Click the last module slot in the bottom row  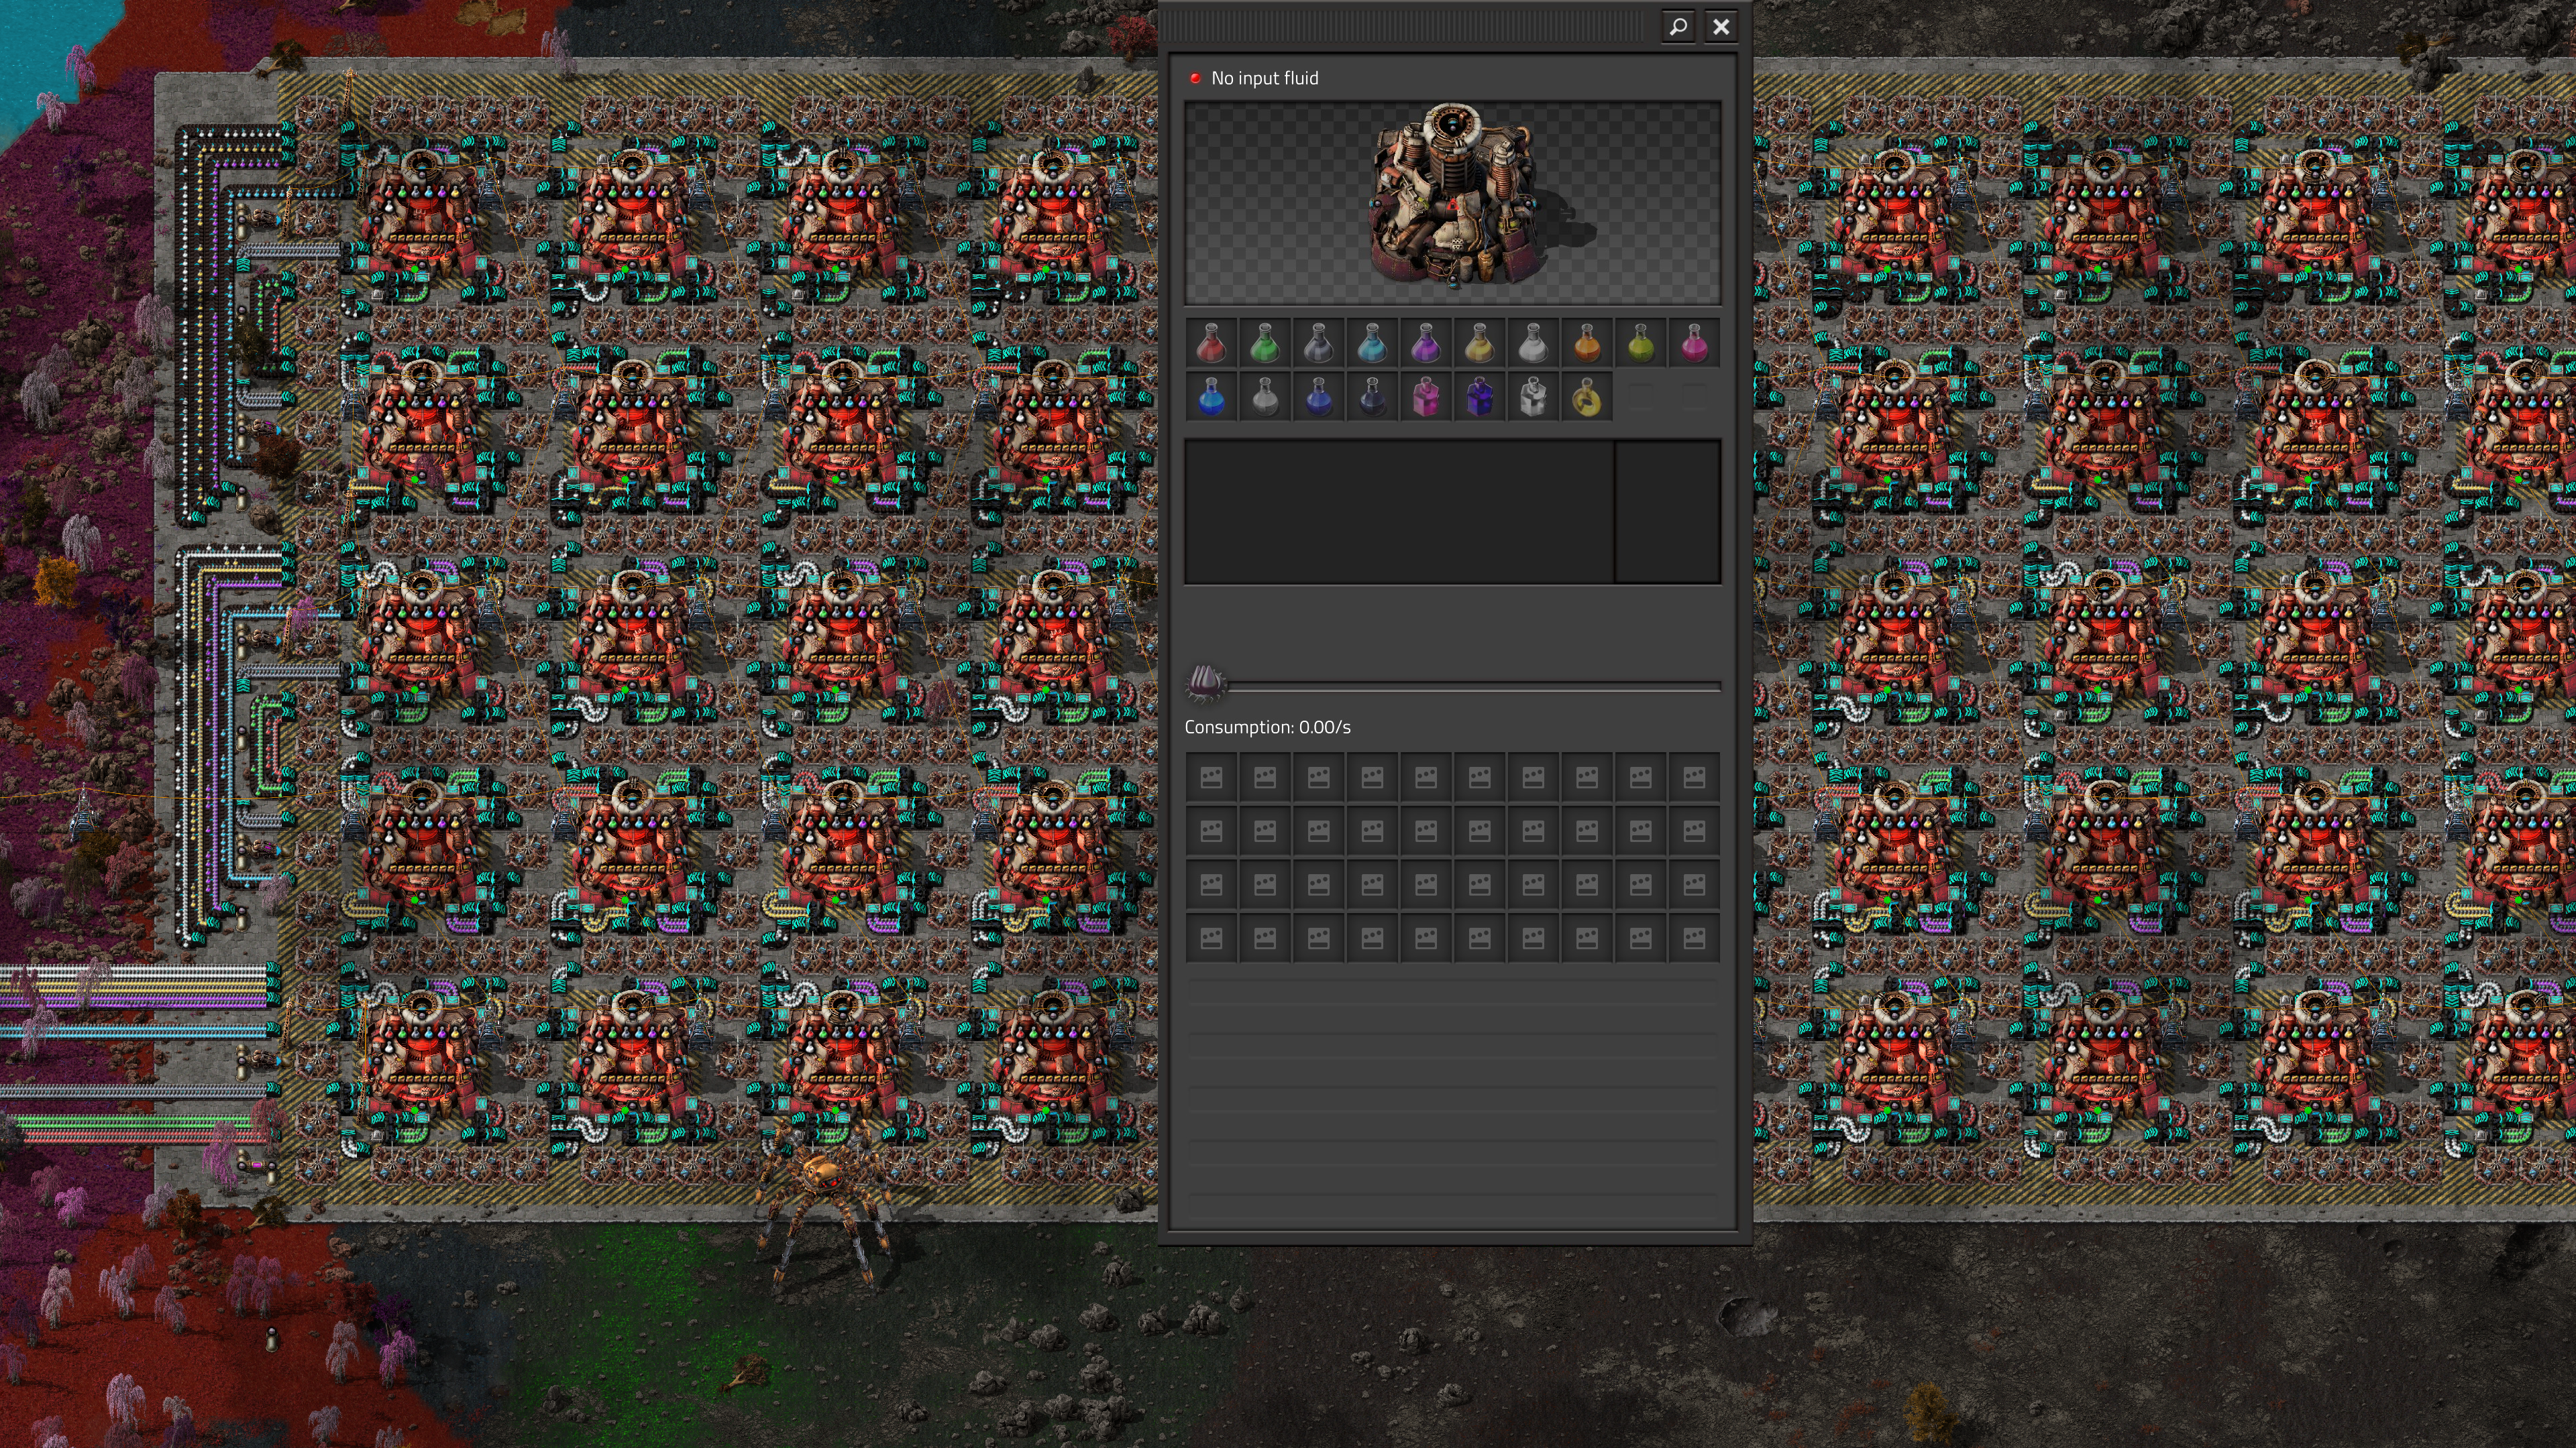point(1694,939)
